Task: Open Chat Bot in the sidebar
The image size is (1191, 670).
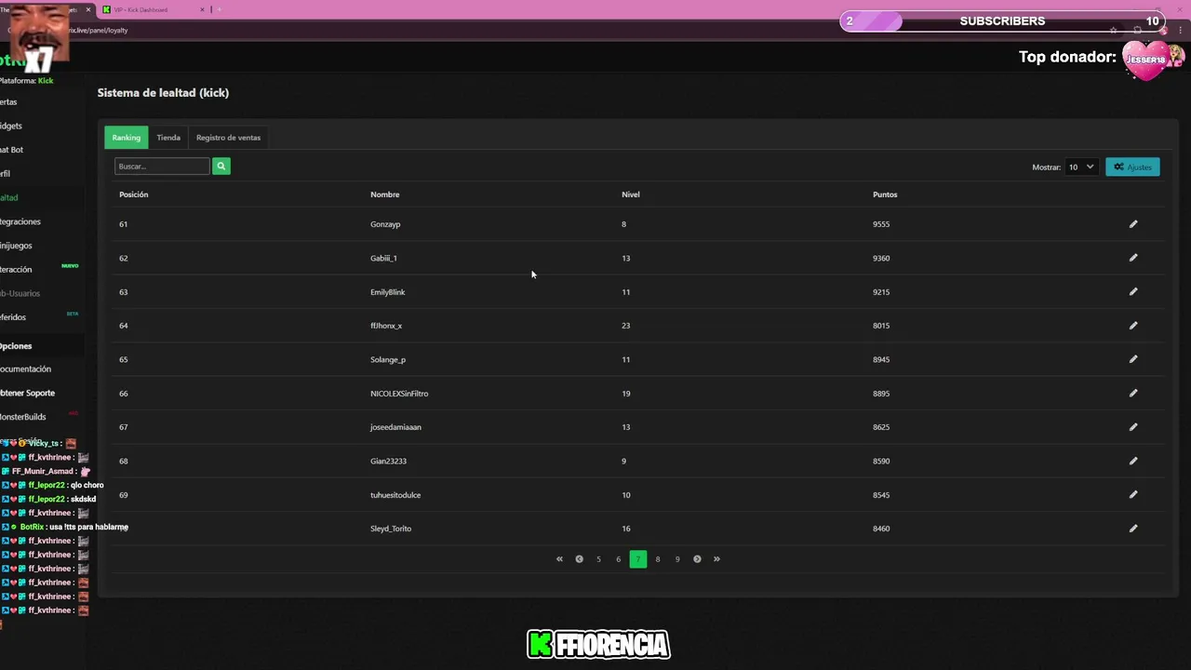Action: pyautogui.click(x=11, y=150)
